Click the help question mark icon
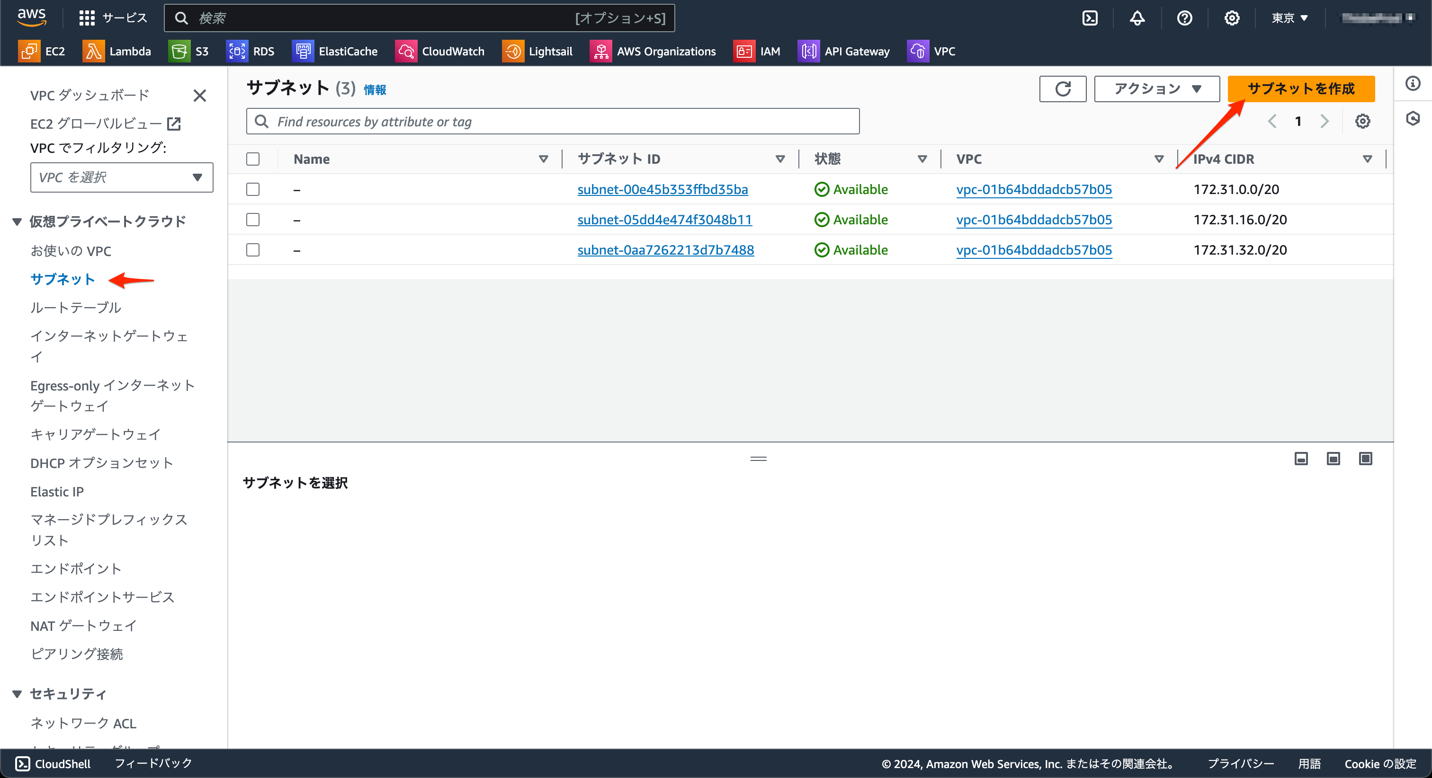1432x778 pixels. coord(1184,18)
